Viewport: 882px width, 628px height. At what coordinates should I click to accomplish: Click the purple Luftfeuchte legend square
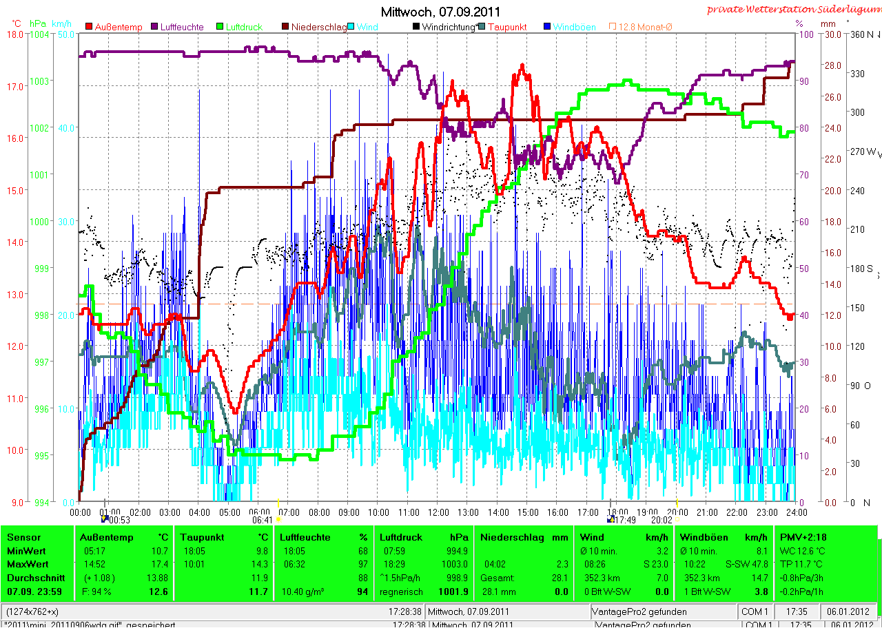tap(154, 27)
